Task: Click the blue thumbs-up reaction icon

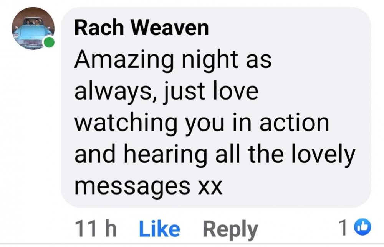Action: click(363, 227)
